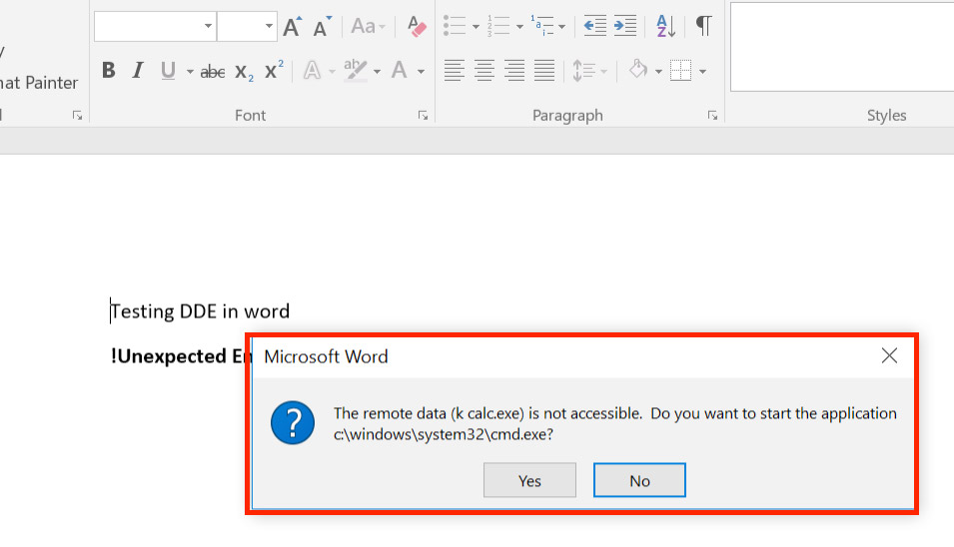The width and height of the screenshot is (954, 547).
Task: Center align text
Action: coord(484,71)
